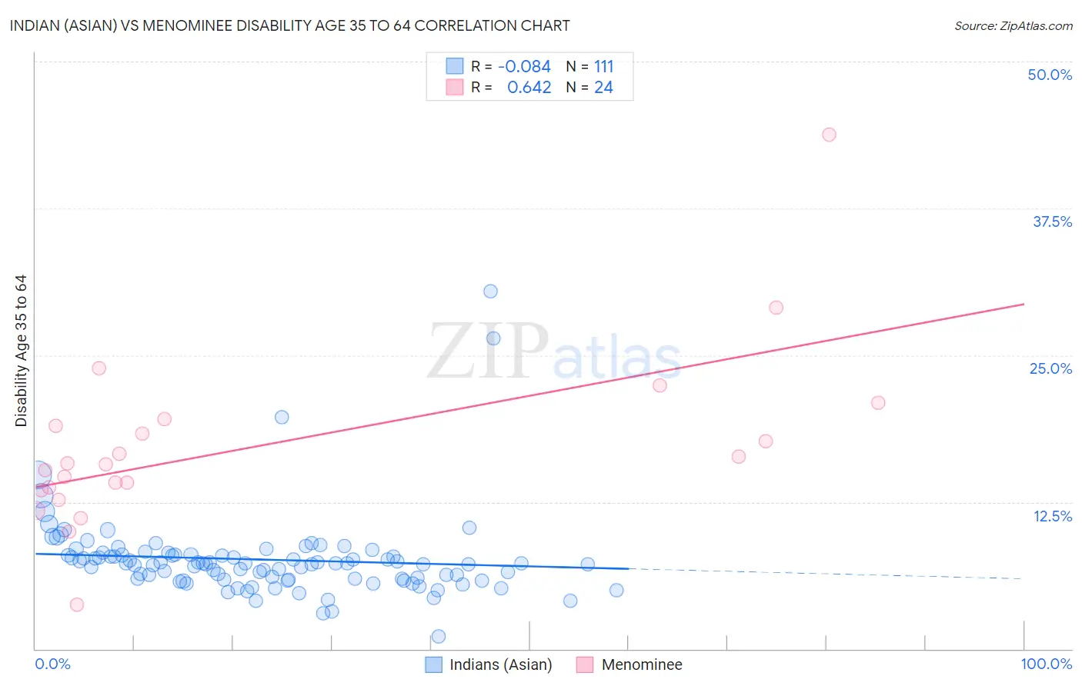Click the pink swatch beside R = 0.642
This screenshot has height=686, width=1082.
point(455,87)
